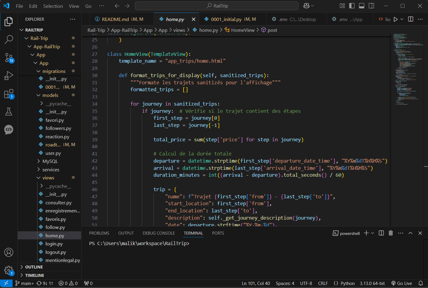Expand the TIMELINE section
The image size is (428, 288).
50,275
